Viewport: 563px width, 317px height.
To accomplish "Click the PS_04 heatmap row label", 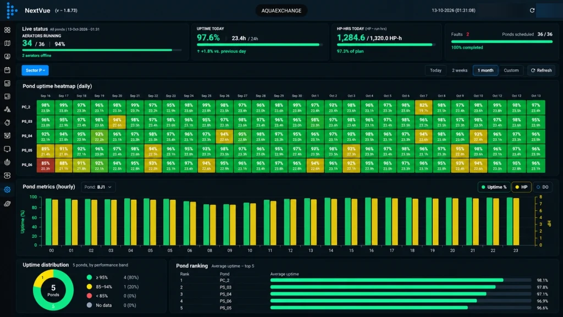I will [x=27, y=136].
